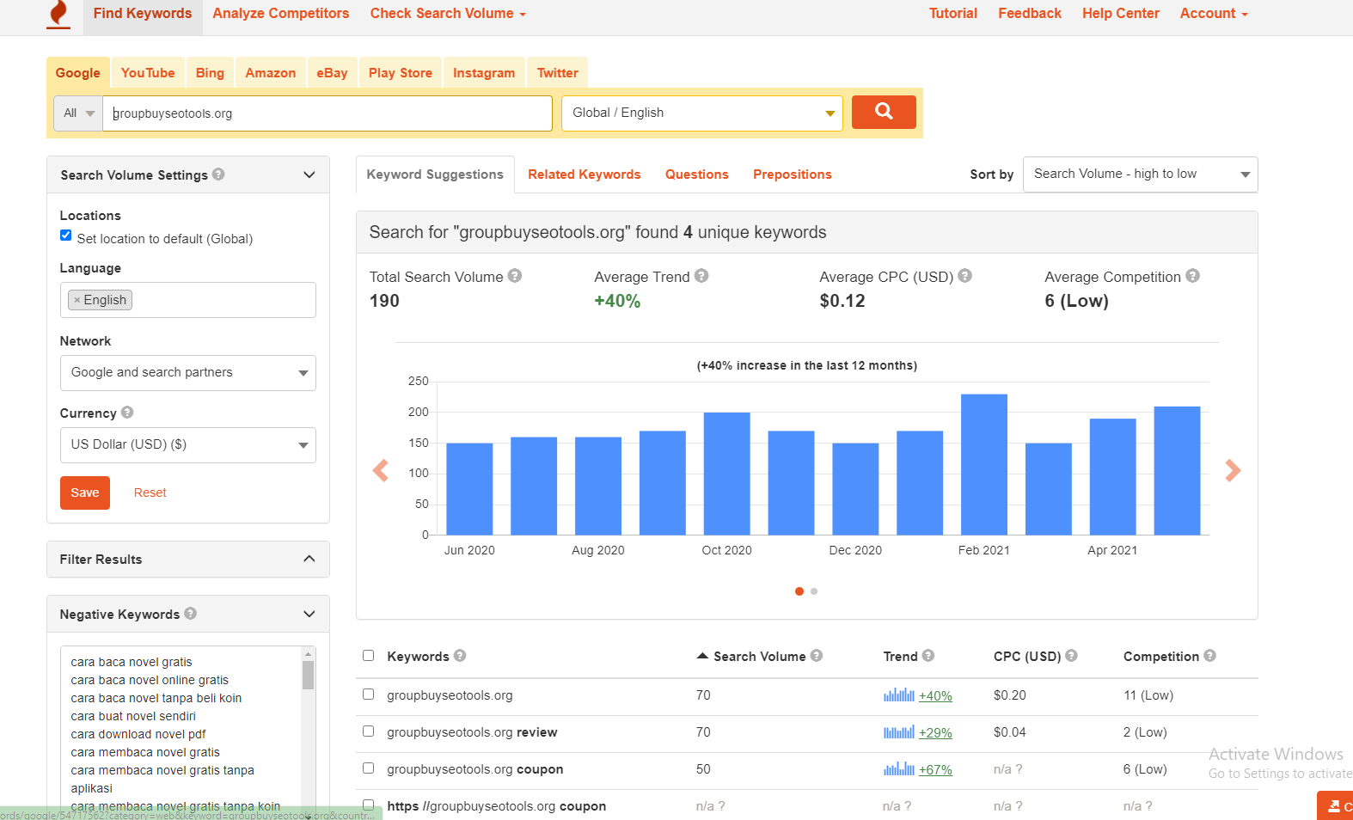Open the Check Search Volume menu
1353x820 pixels.
pyautogui.click(x=448, y=14)
